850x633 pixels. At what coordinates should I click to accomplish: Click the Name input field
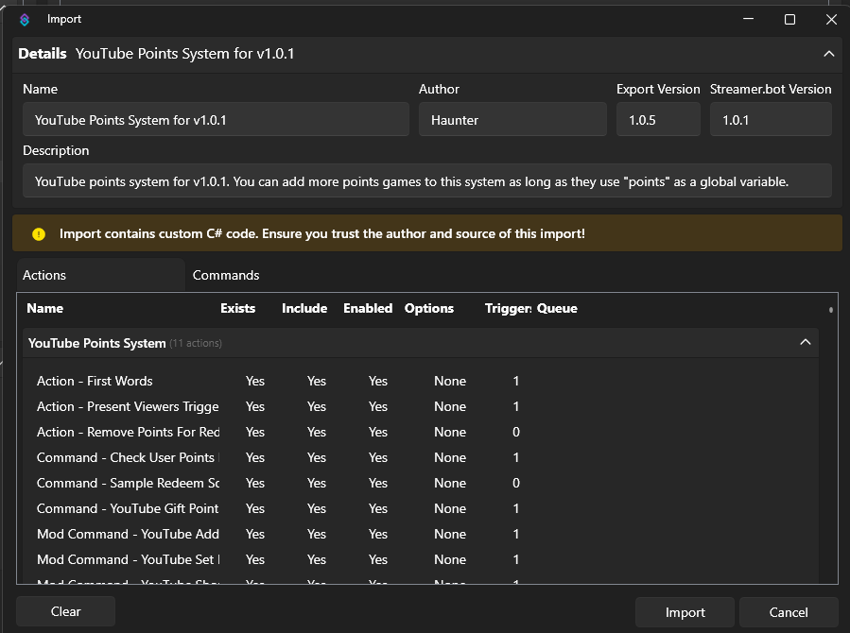click(216, 120)
